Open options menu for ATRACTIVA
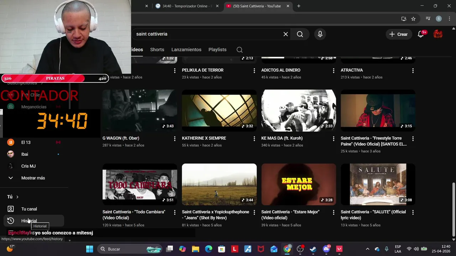The width and height of the screenshot is (456, 256). tap(413, 71)
